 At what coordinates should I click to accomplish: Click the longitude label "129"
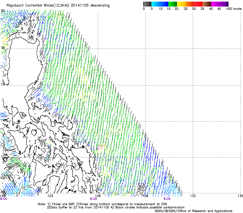[145, 196]
